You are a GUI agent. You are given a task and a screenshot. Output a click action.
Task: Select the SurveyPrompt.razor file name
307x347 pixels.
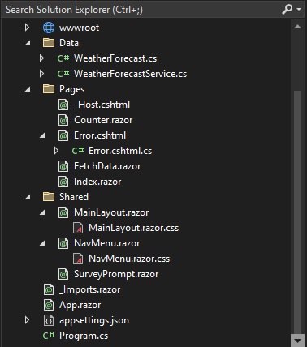(x=116, y=274)
